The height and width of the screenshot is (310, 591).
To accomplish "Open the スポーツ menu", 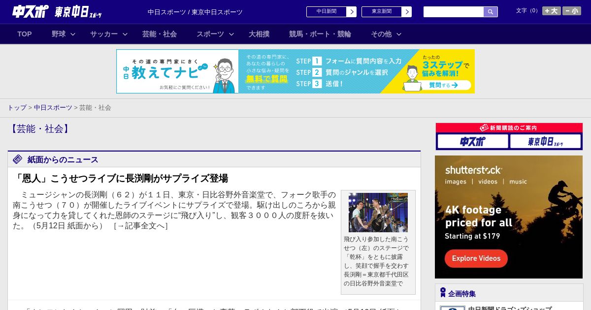I will (210, 34).
